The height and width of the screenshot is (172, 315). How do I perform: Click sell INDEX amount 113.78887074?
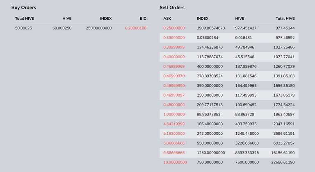(210, 57)
